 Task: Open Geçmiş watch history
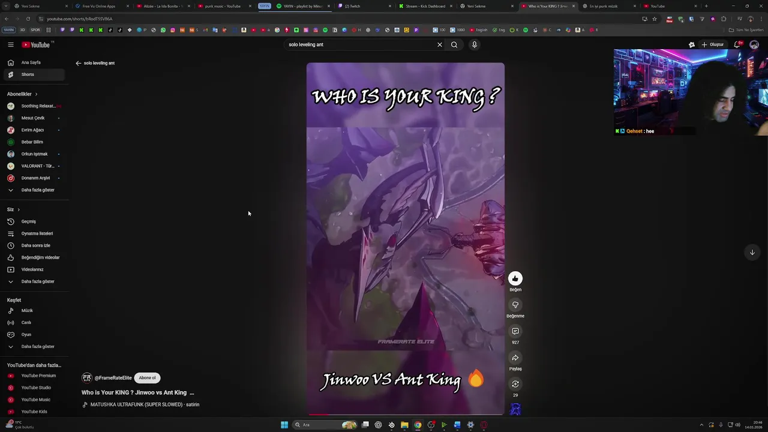[33, 221]
